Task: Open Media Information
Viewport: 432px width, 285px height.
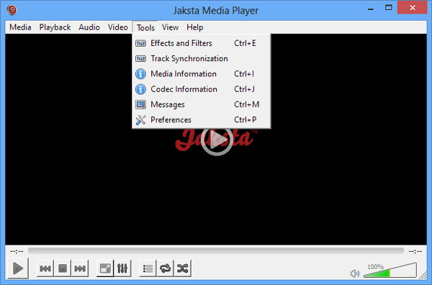Action: coord(202,74)
